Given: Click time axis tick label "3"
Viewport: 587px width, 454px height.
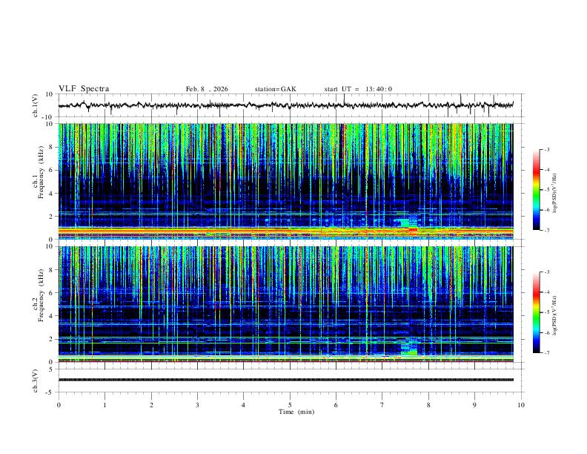Looking at the screenshot, I should point(197,405).
